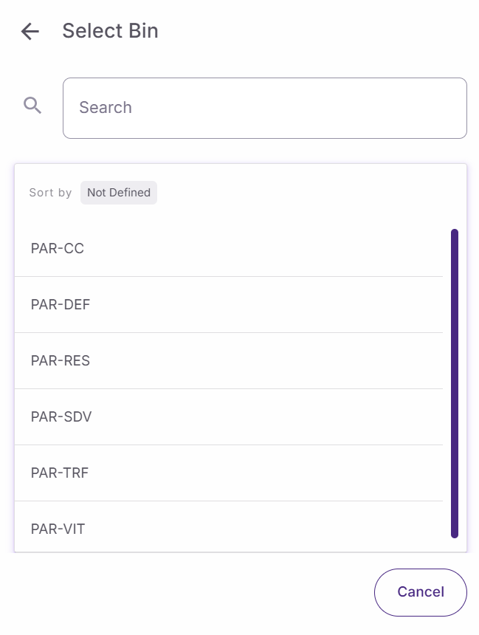Go back using the arrow icon
The width and height of the screenshot is (479, 635).
(x=30, y=31)
